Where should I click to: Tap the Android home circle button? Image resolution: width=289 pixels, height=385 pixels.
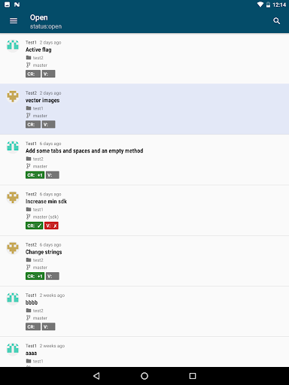tap(144, 376)
